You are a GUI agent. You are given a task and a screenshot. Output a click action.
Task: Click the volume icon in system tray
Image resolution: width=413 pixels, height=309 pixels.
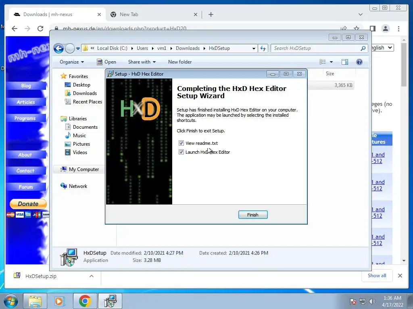(372, 301)
